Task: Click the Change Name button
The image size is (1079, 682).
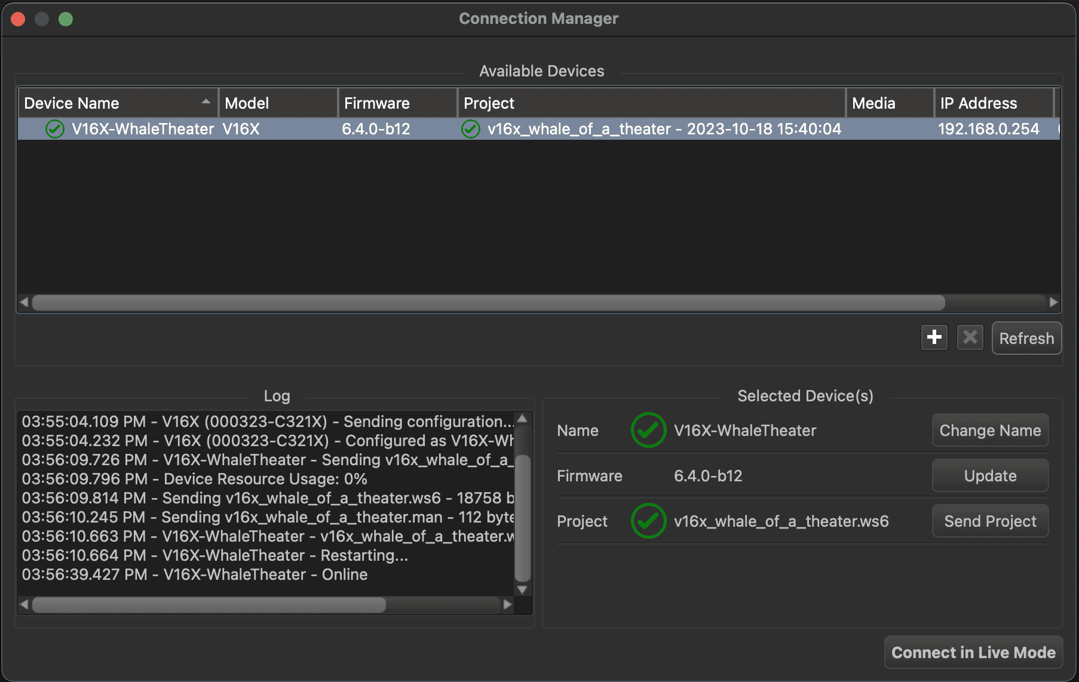Action: [x=990, y=430]
